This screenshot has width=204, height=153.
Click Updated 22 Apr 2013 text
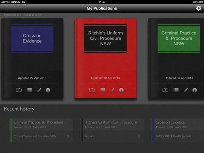tap(32, 78)
